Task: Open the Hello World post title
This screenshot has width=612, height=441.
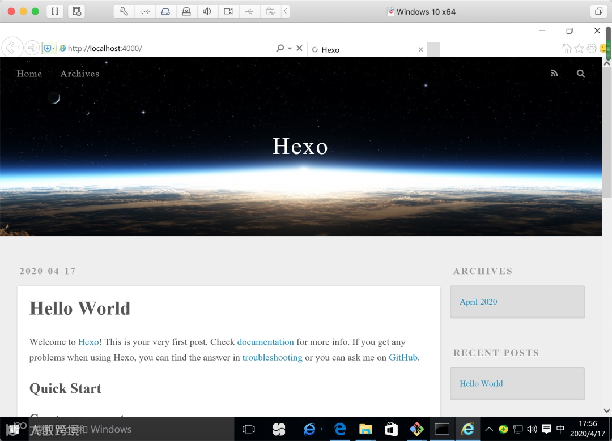Action: 80,308
